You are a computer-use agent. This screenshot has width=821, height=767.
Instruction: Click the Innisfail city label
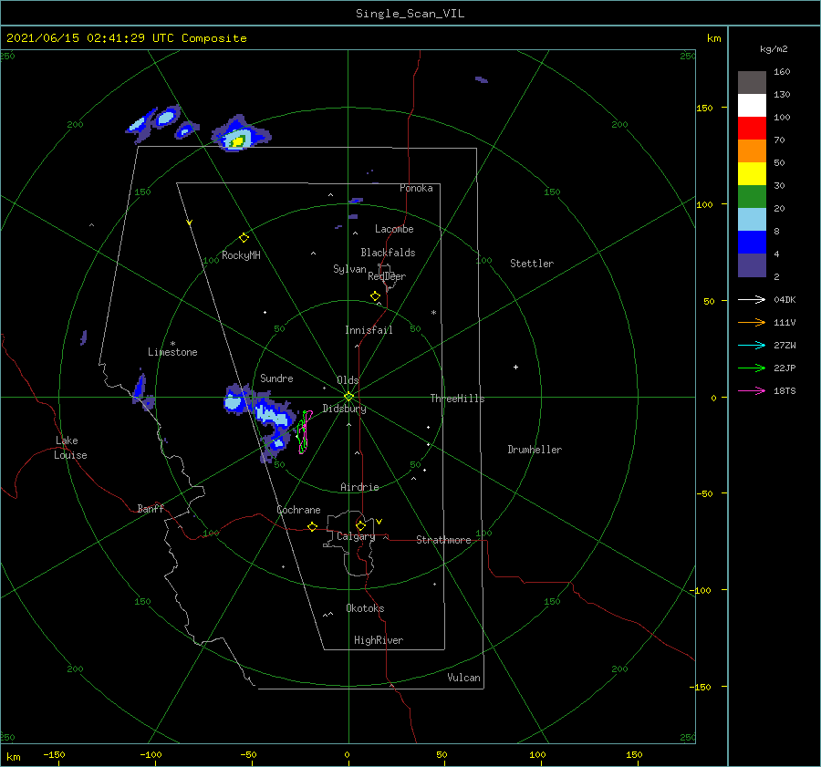[369, 330]
